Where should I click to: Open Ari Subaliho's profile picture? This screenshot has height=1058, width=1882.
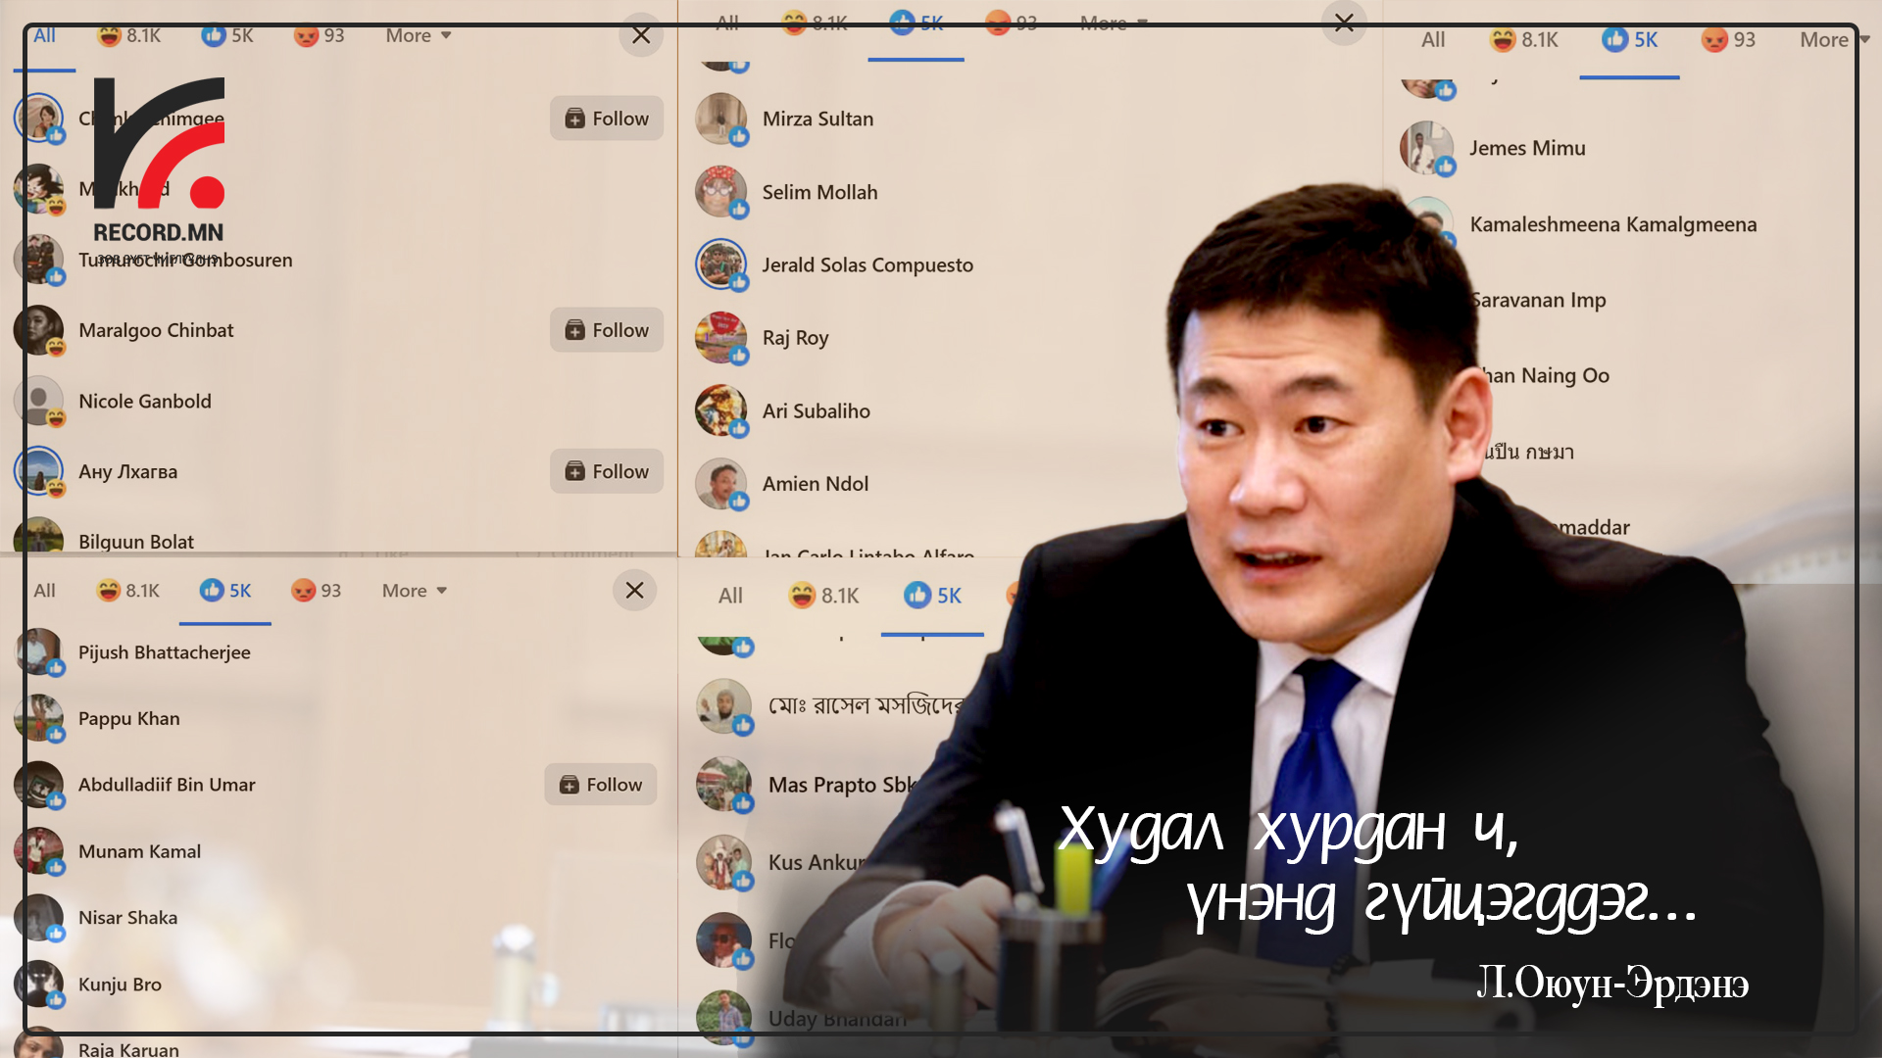click(x=721, y=410)
